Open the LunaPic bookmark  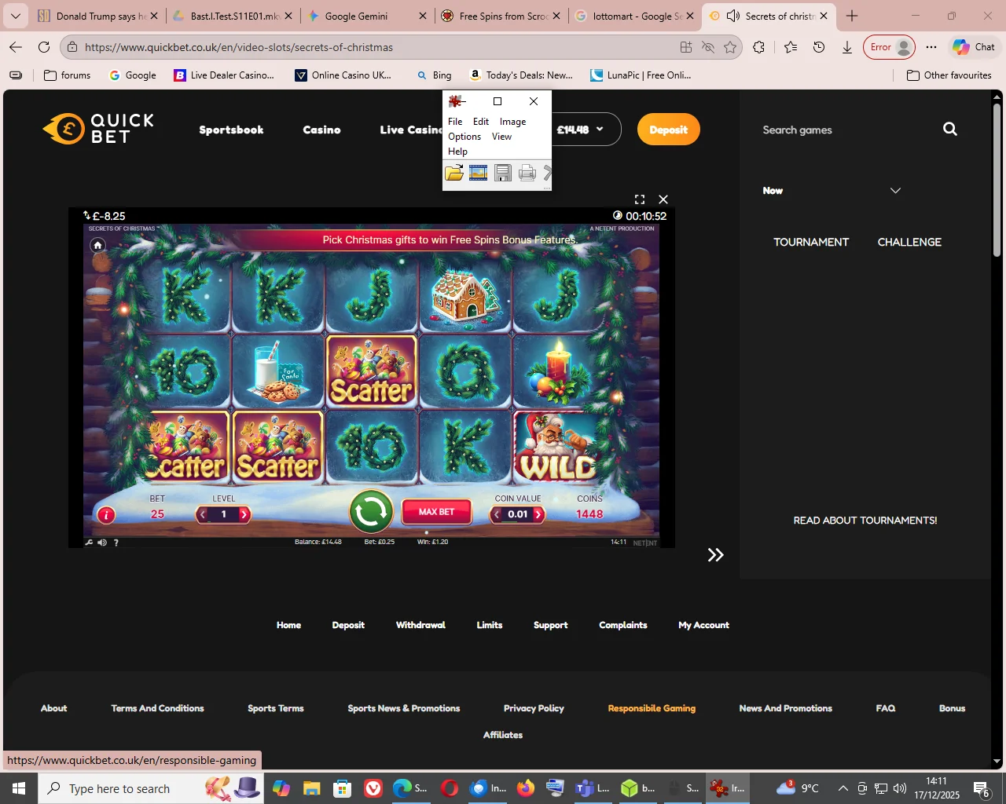(x=641, y=75)
